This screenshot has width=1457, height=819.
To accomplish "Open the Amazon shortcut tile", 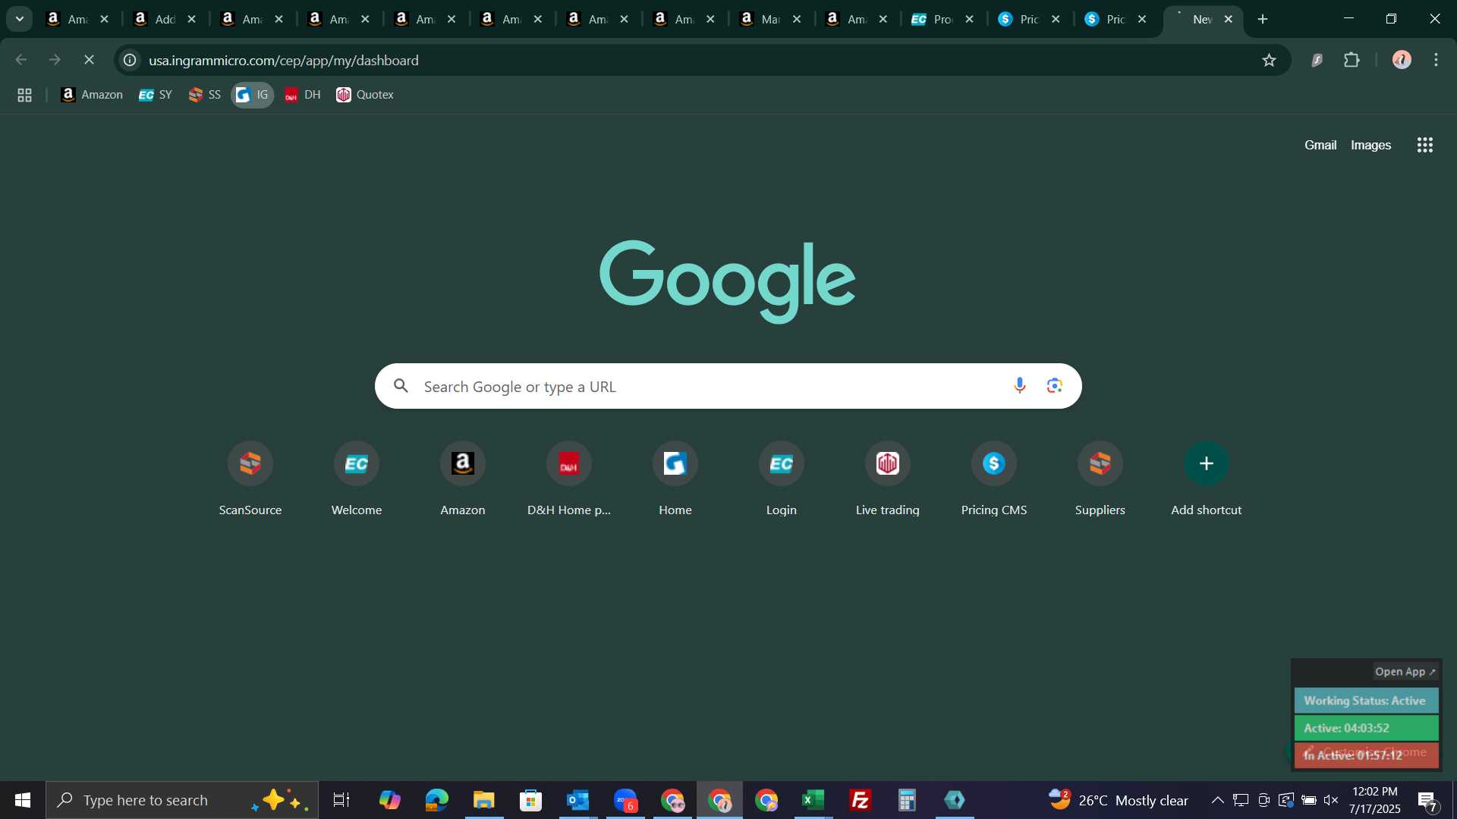I will point(463,480).
